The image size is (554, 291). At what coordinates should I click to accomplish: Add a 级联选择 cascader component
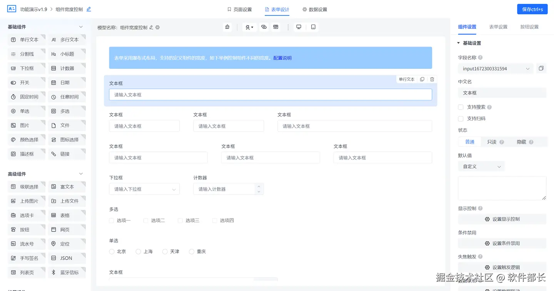pyautogui.click(x=26, y=187)
